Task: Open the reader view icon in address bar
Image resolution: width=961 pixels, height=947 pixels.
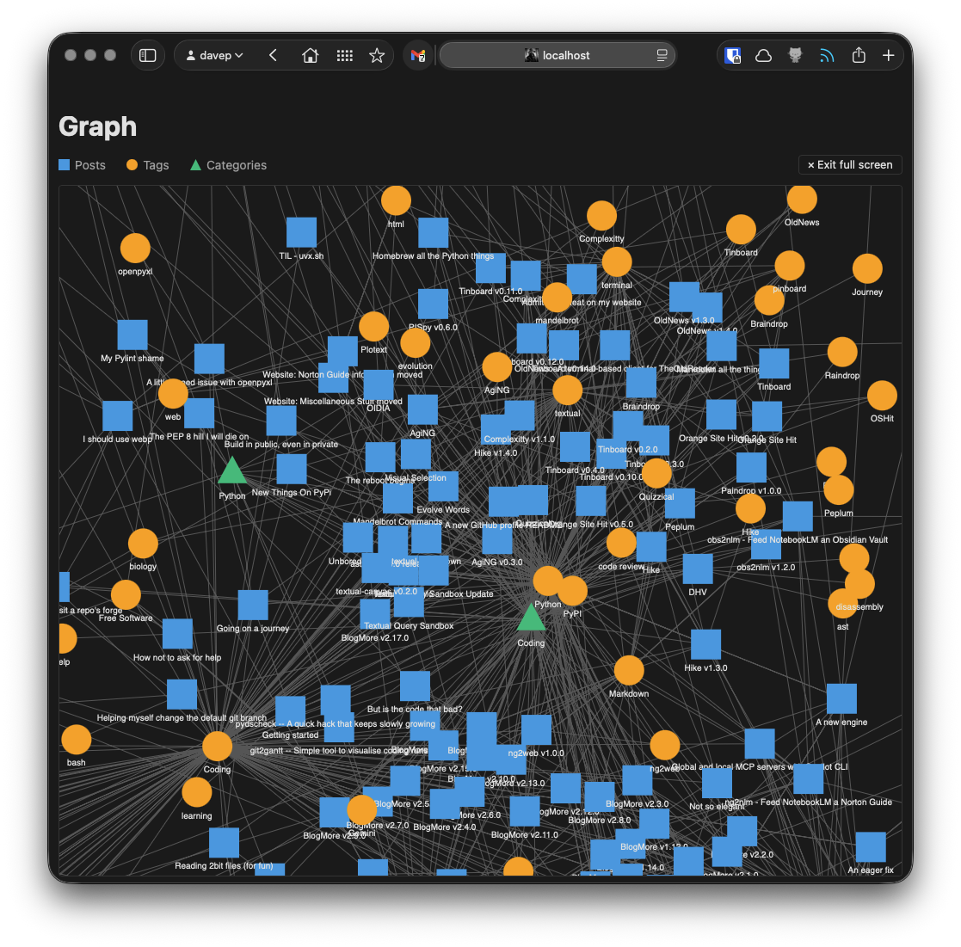Action: coord(662,55)
